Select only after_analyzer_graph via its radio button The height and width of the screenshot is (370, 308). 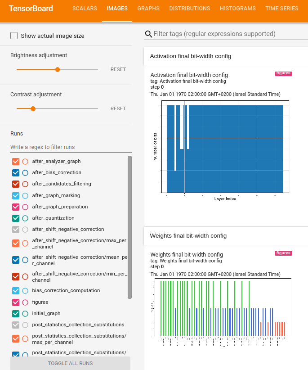(25, 162)
